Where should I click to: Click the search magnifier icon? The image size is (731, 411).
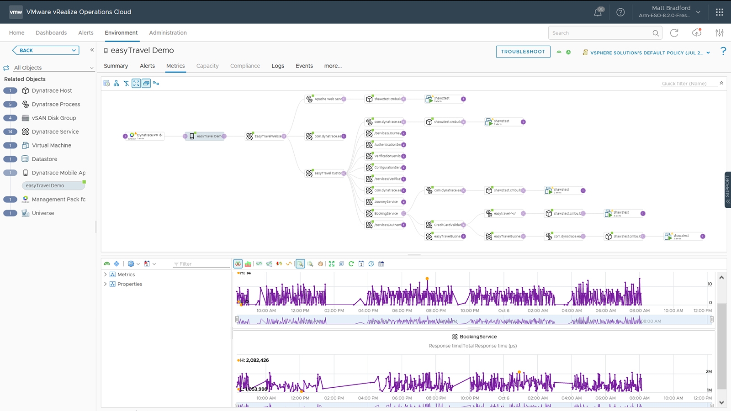point(656,33)
